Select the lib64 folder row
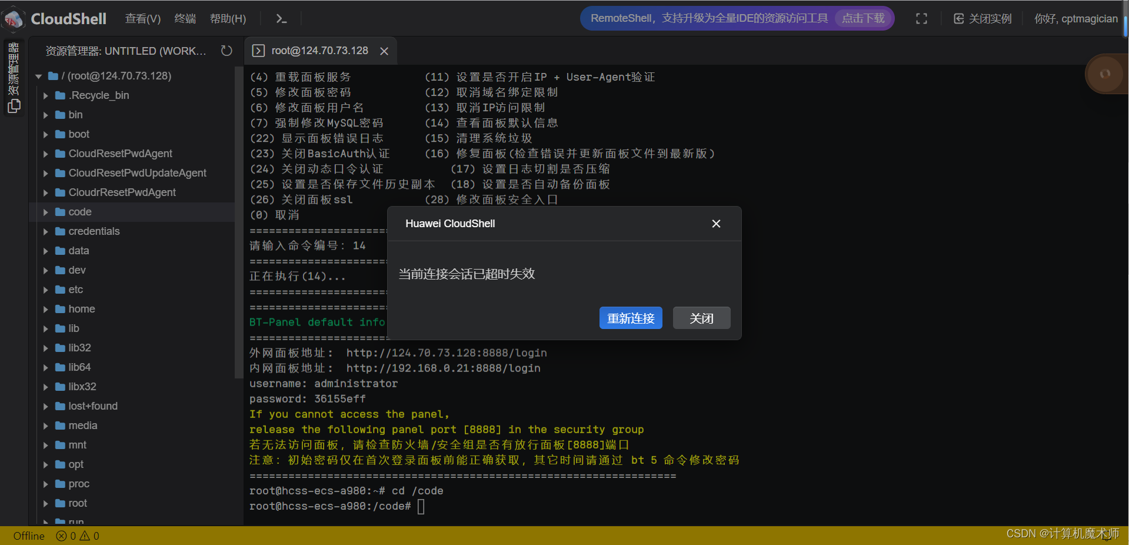1129x545 pixels. pyautogui.click(x=132, y=367)
